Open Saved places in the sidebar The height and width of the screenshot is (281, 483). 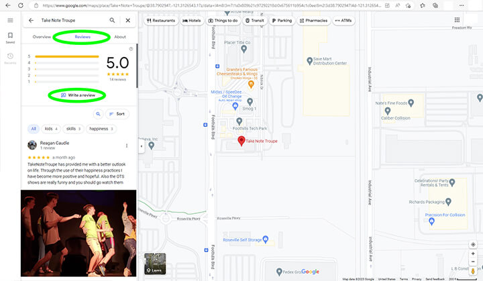10,38
